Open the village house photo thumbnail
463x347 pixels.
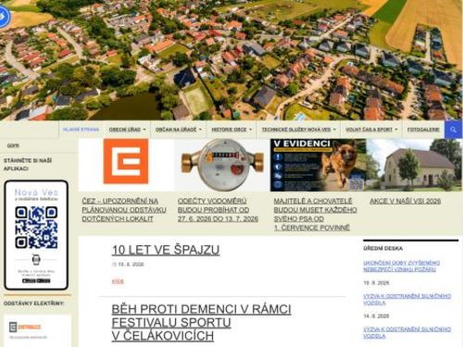[414, 165]
